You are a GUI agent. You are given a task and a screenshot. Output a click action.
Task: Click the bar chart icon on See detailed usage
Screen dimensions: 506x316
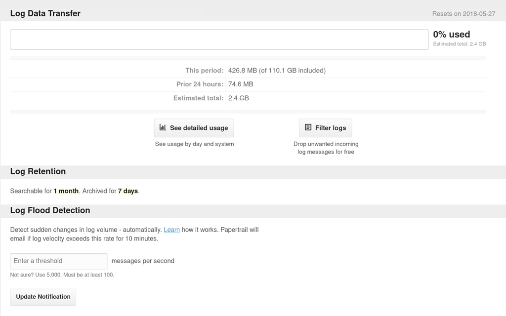click(x=163, y=127)
